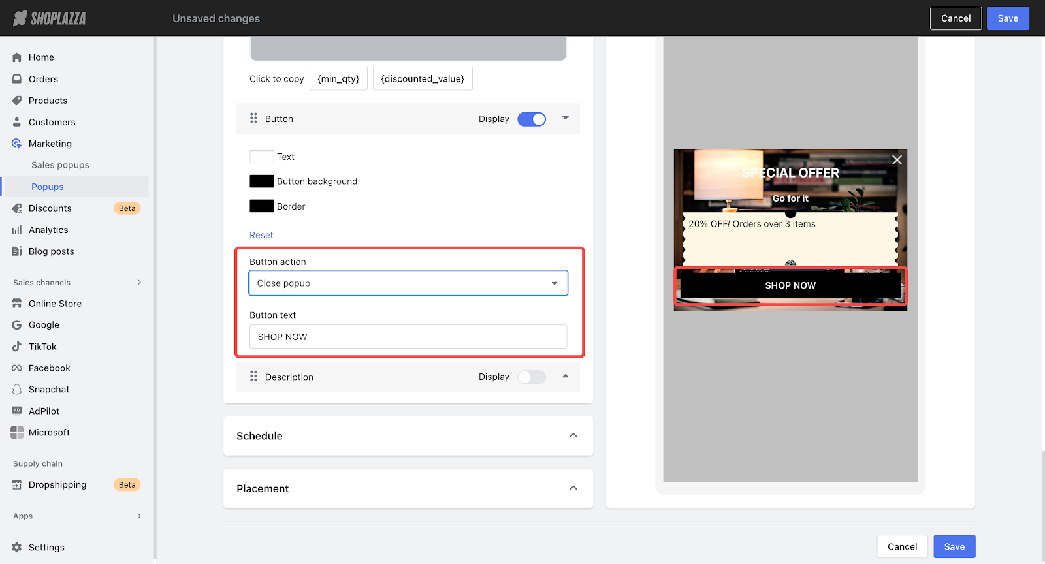The image size is (1045, 564).
Task: Click the Shoplazza logo
Action: 50,18
